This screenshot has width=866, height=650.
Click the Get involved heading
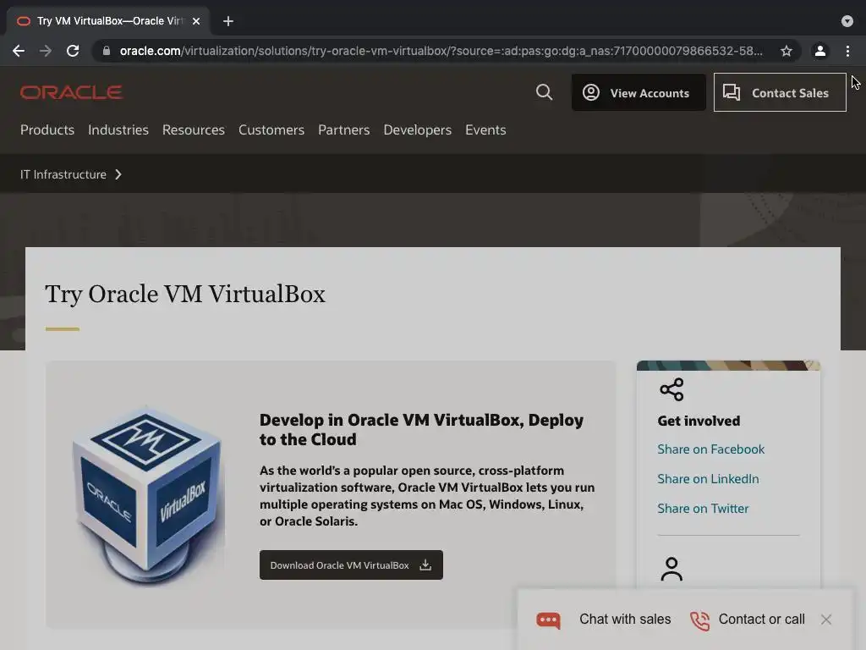(x=699, y=421)
